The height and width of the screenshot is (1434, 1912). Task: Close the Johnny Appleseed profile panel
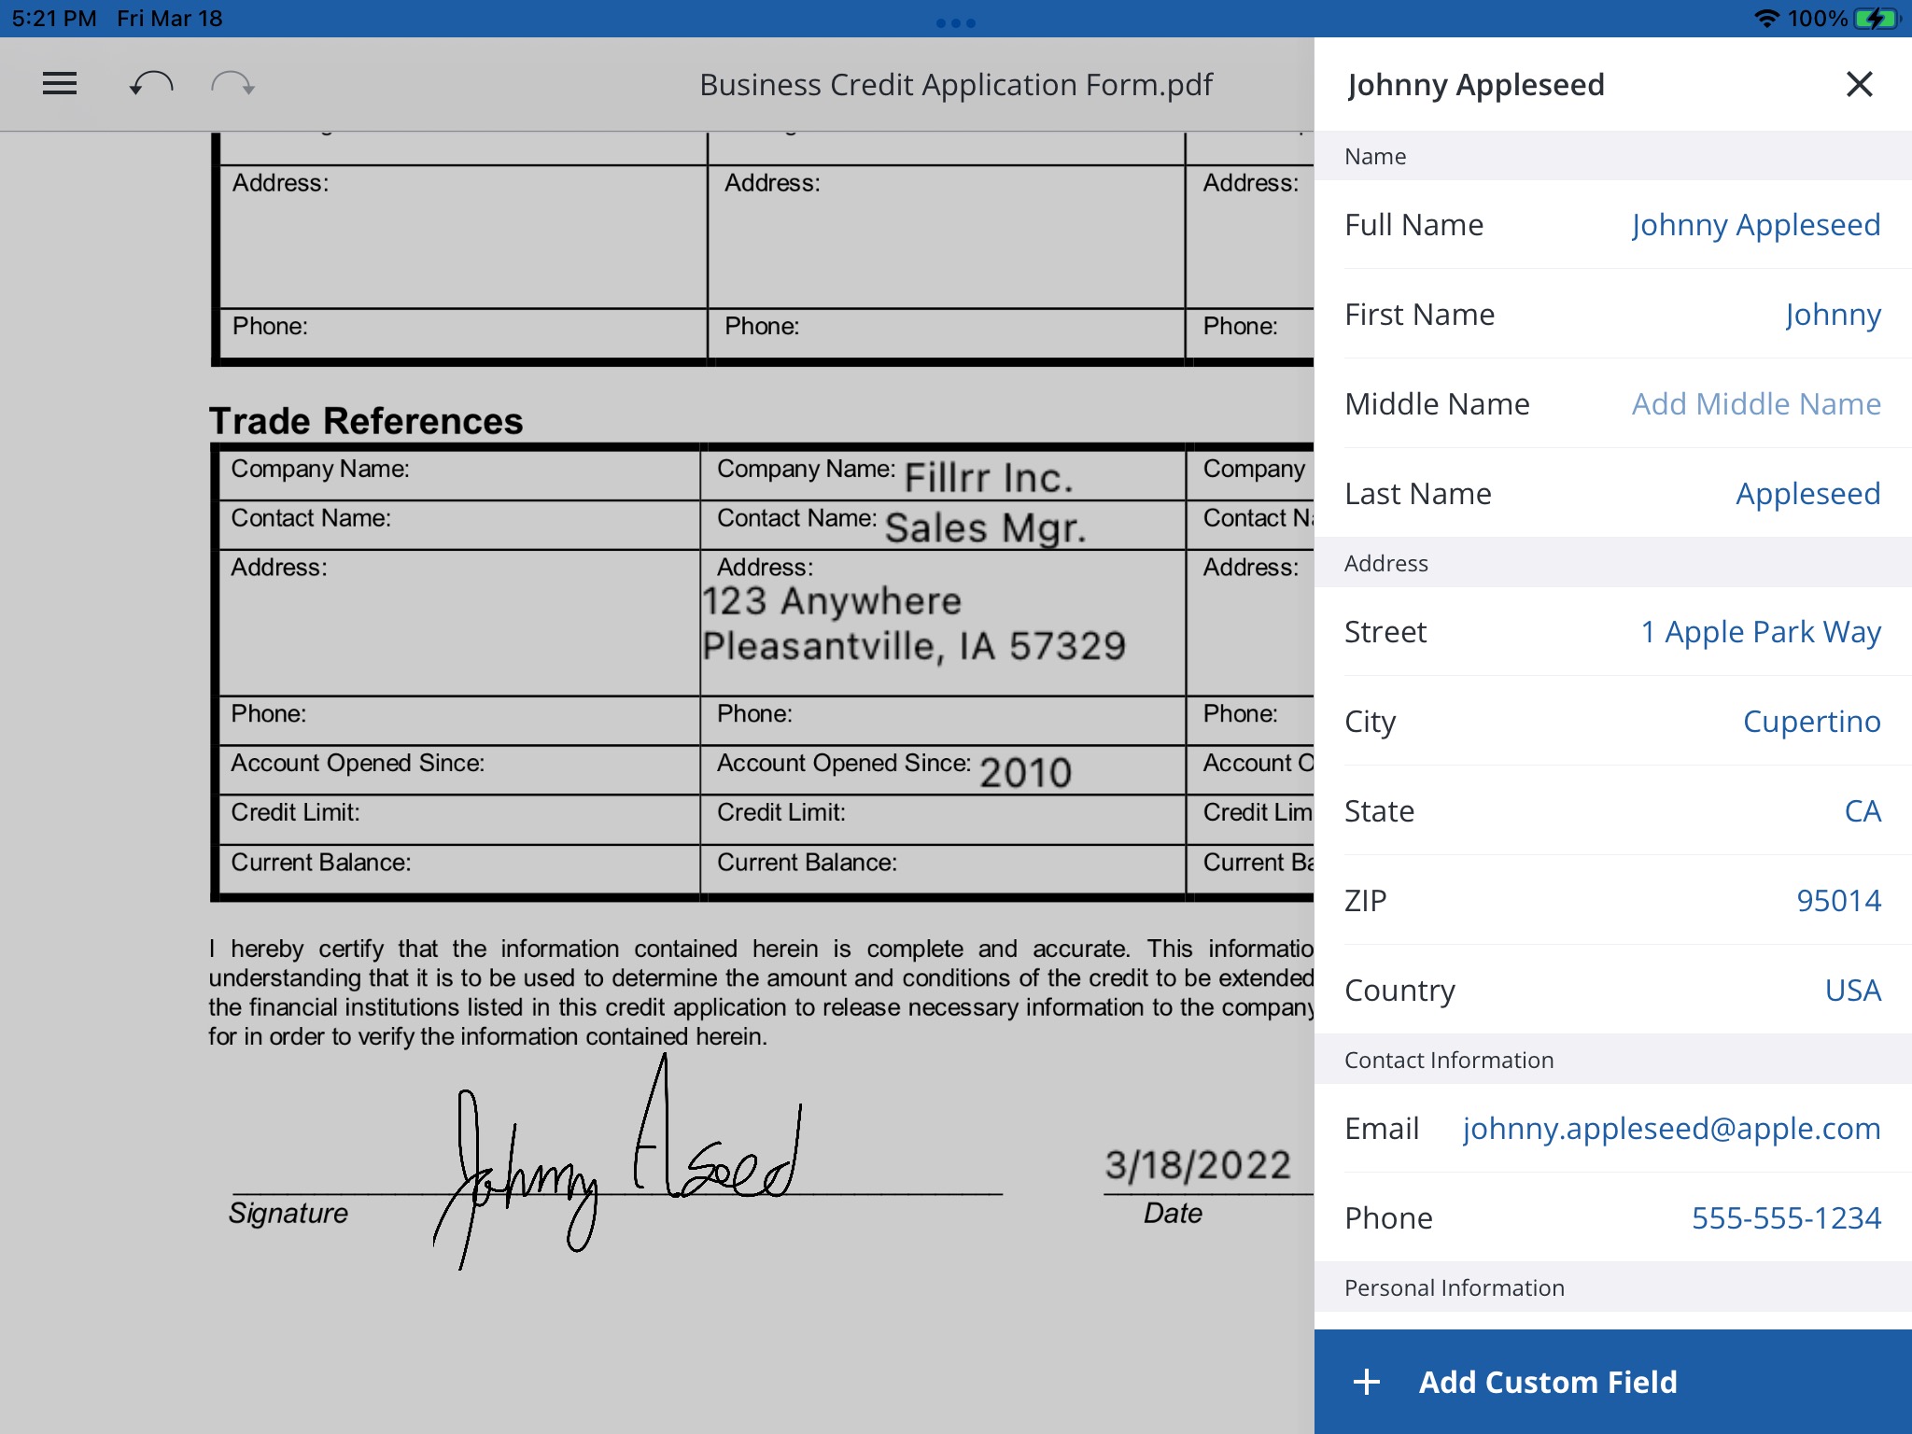click(1859, 84)
